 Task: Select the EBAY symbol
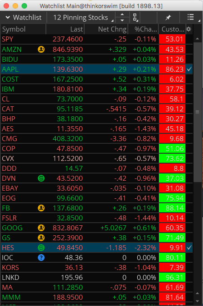click(10, 188)
